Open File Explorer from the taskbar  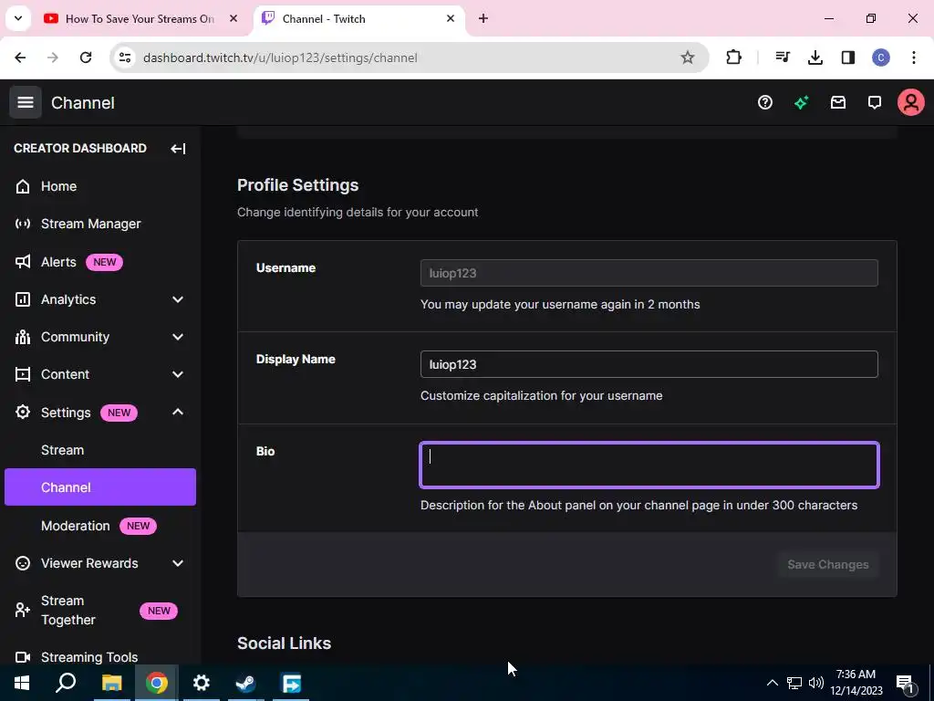pos(111,683)
